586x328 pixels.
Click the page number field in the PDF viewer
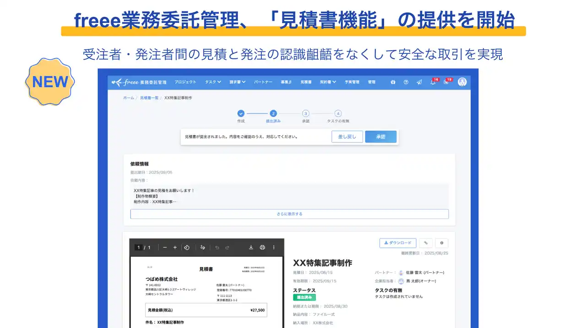pos(138,247)
